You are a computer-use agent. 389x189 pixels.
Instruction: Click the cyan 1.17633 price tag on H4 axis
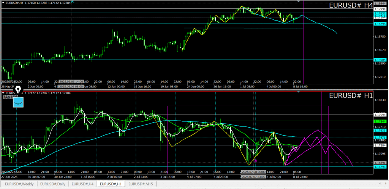[x=380, y=13]
